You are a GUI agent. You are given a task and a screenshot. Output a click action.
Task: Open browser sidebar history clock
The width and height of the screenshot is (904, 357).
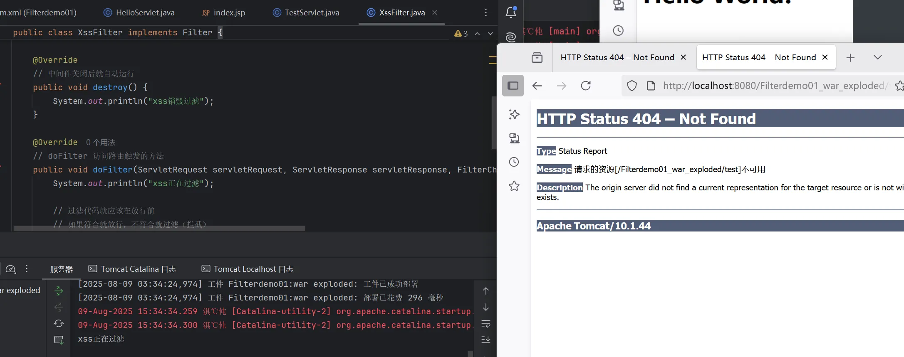(x=514, y=162)
